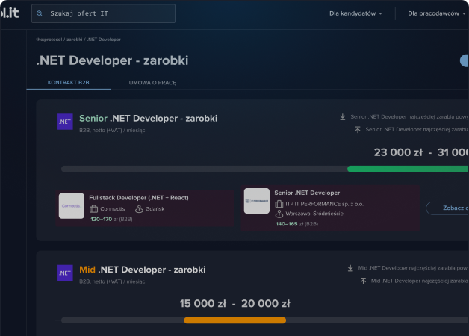Click the down-arrow icon in Mid section
Viewport: 469px width, 336px height.
pos(350,268)
